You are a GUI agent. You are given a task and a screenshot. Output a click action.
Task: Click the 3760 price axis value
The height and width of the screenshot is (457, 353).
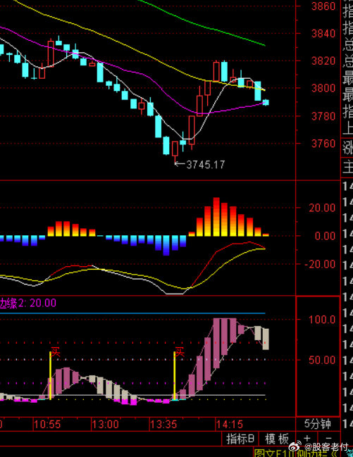point(323,144)
